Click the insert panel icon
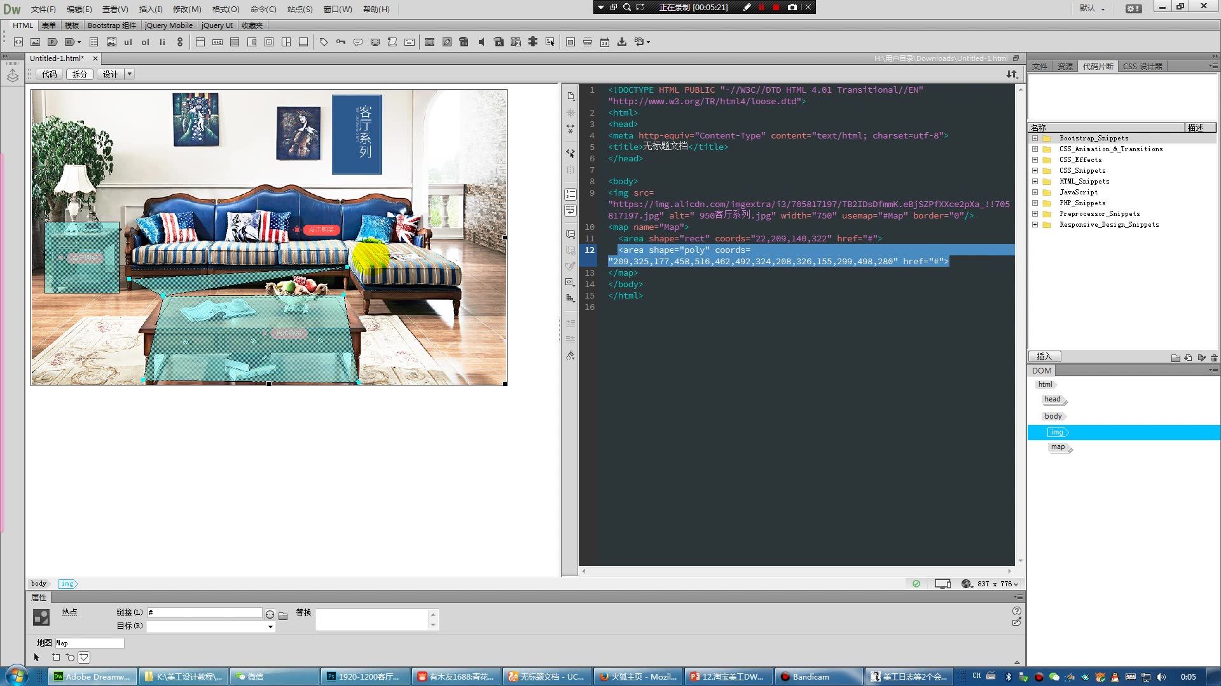The width and height of the screenshot is (1221, 686). (1045, 356)
